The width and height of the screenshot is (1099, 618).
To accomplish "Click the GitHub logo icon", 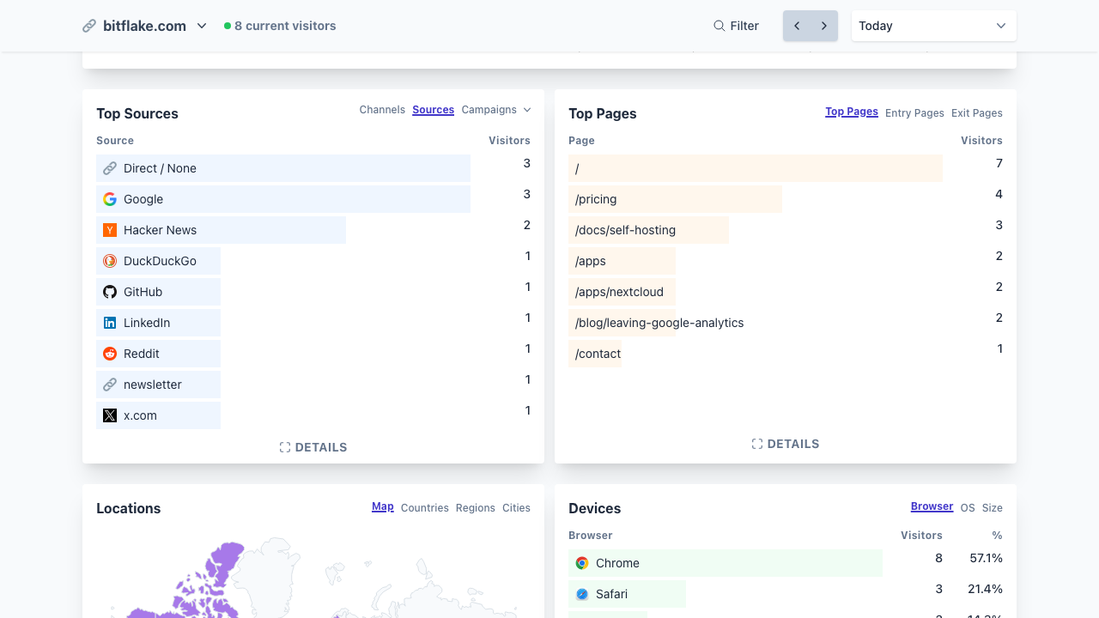I will pos(110,292).
